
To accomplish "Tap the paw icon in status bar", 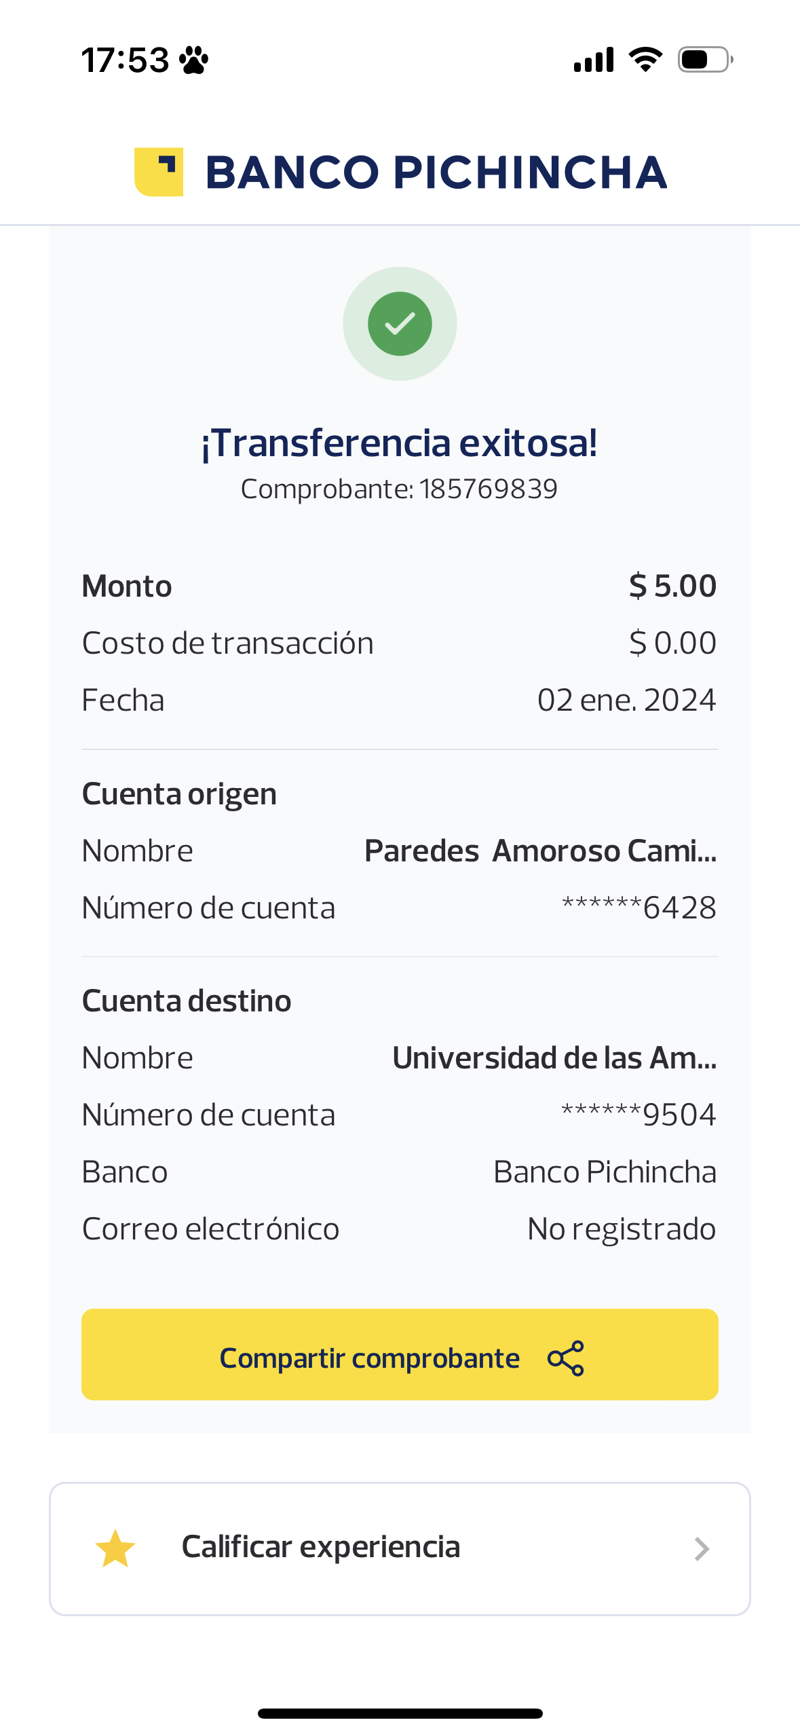I will (194, 60).
